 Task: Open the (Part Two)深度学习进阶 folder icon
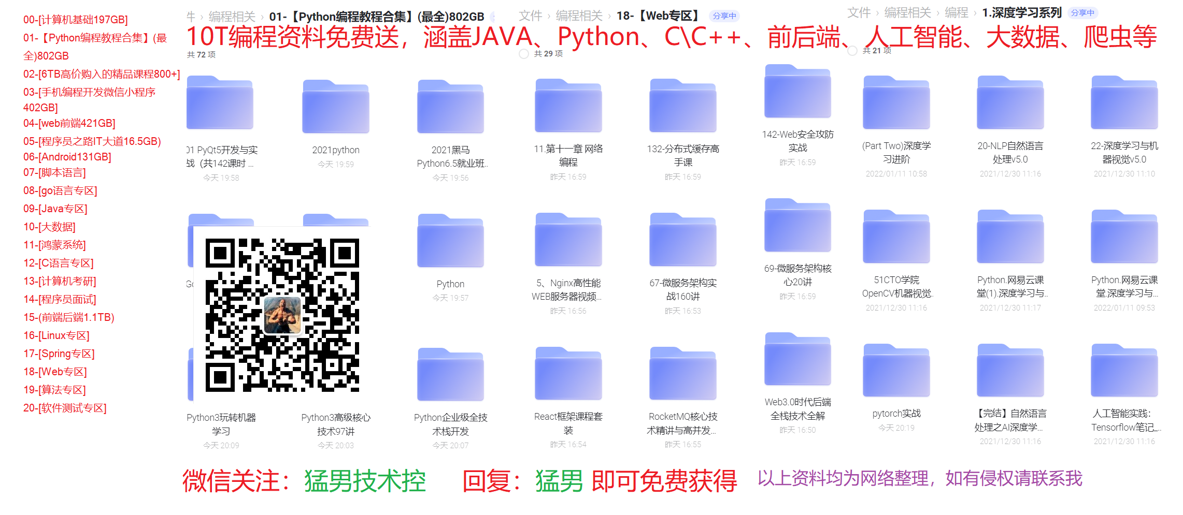(x=896, y=102)
